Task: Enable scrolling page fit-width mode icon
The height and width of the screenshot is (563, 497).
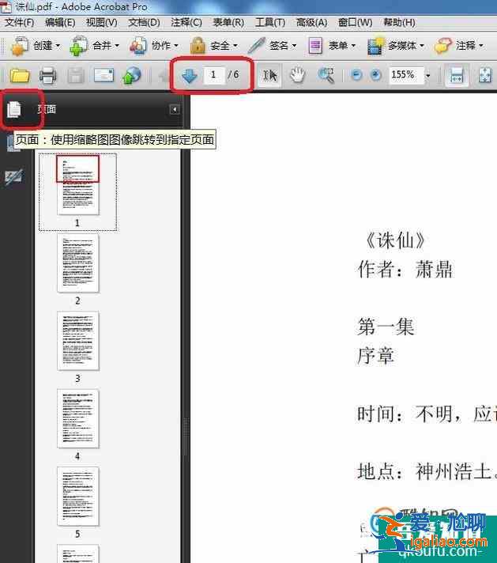Action: pos(457,76)
